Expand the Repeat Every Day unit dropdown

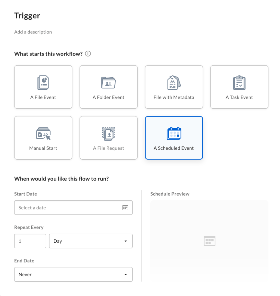[91, 241]
